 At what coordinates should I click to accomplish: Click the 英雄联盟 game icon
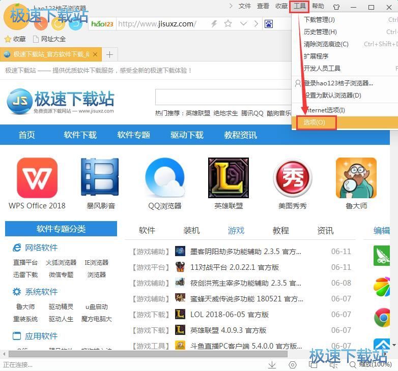[229, 178]
